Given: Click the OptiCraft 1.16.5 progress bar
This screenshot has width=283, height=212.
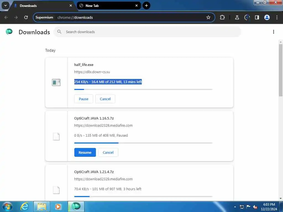Looking at the screenshot, I should tap(143, 143).
